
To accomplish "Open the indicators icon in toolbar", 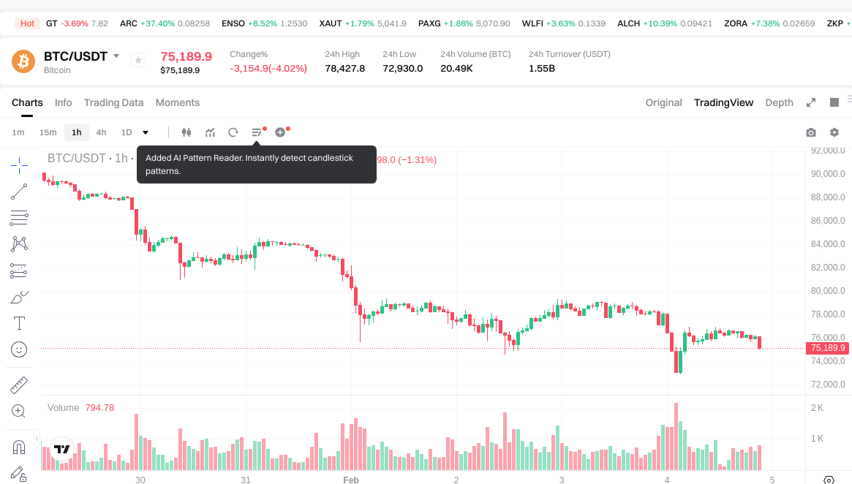I will [210, 132].
